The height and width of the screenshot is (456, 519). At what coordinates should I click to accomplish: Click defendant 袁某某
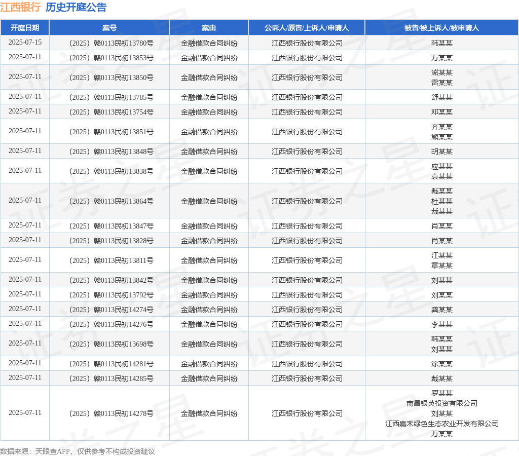(x=441, y=176)
